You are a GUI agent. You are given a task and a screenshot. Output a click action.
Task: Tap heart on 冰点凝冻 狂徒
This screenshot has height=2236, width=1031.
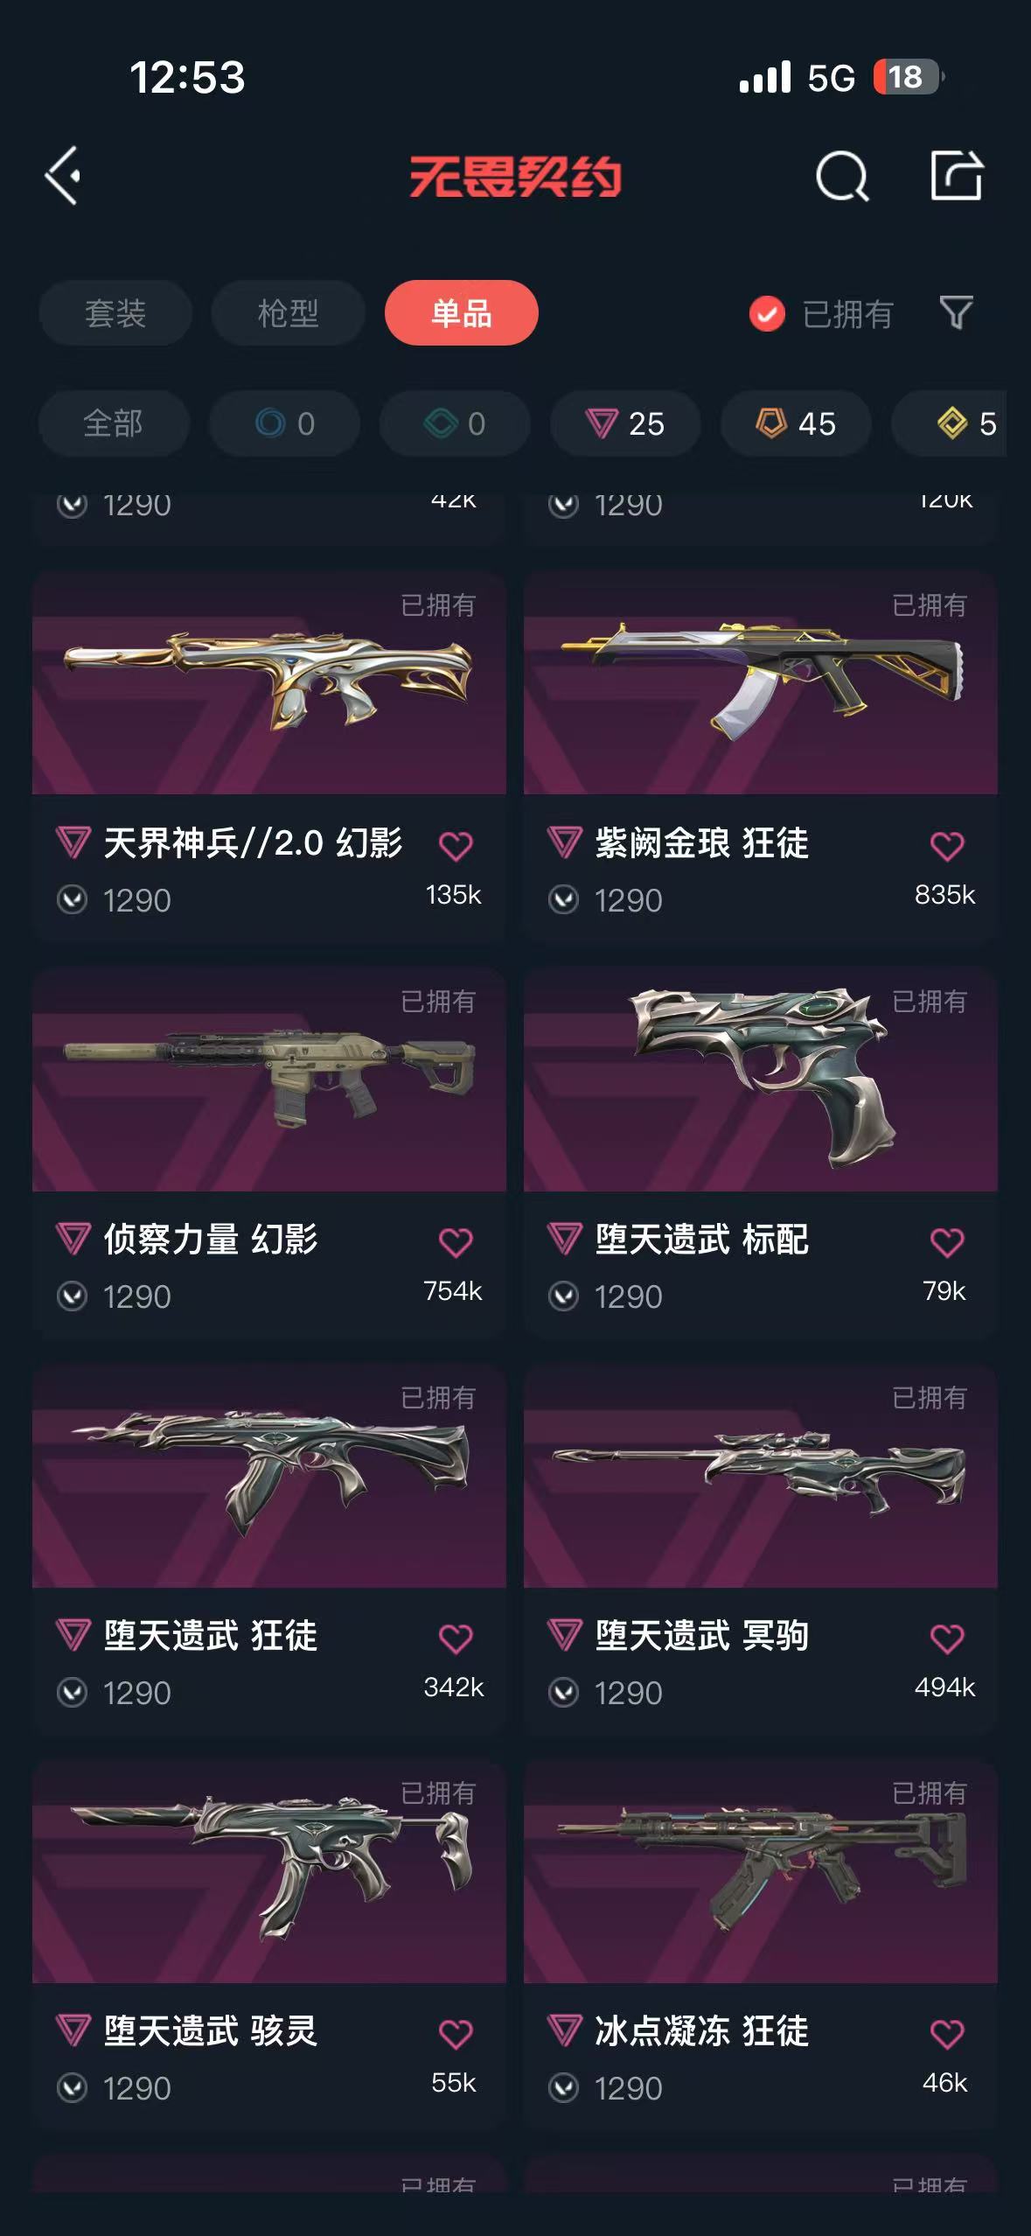coord(947,2034)
